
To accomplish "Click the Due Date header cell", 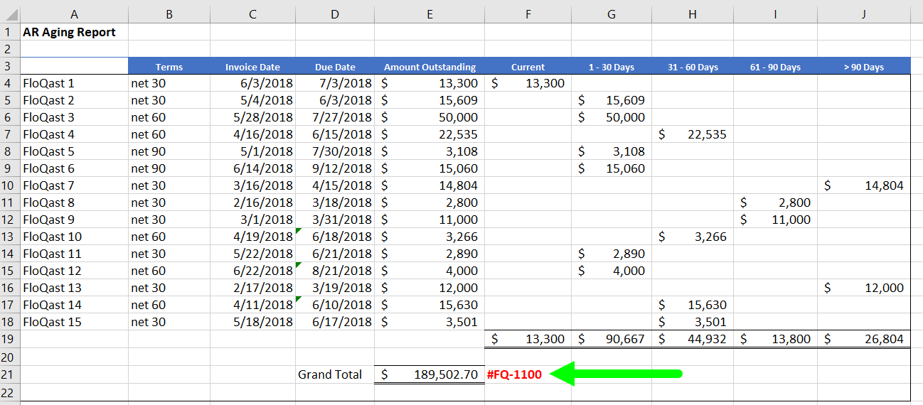I will pos(335,67).
